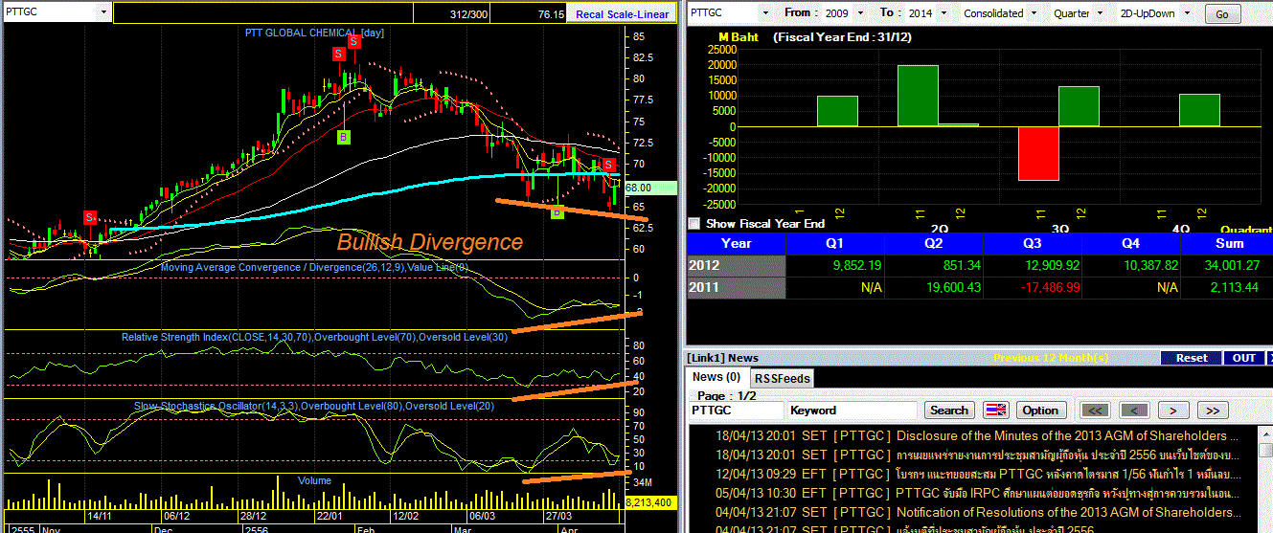Jump to the last news page (>>)
The width and height of the screenshot is (1273, 533).
[1212, 411]
